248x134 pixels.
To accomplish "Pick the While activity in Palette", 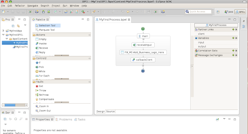I will 40,71.
